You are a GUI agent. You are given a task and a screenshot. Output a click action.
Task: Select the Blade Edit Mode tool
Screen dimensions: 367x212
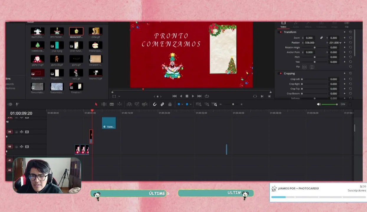(x=120, y=104)
